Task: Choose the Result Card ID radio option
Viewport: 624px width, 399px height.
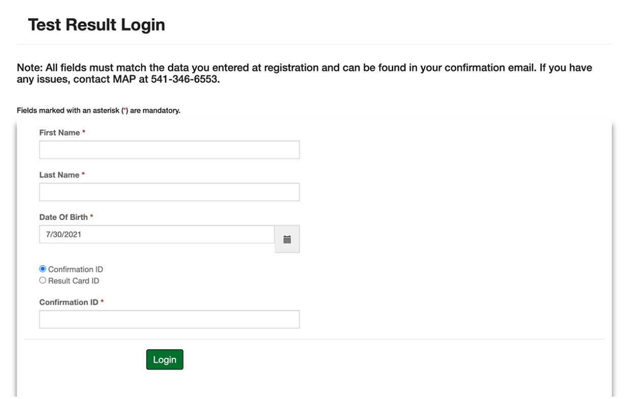Action: tap(42, 280)
